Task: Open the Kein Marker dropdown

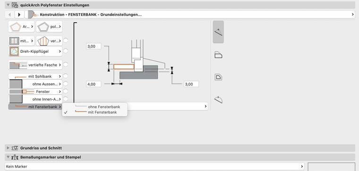Action: [x=154, y=166]
